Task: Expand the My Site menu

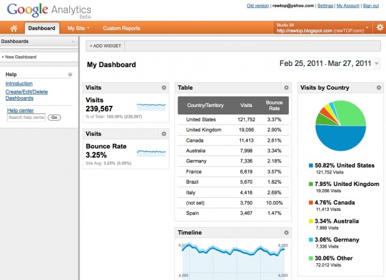Action: (78, 28)
